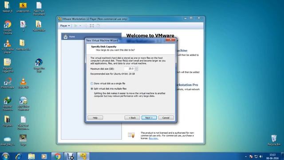284x160 pixels.
Task: Open the taskbar floppy disk application icon
Action: [70, 156]
